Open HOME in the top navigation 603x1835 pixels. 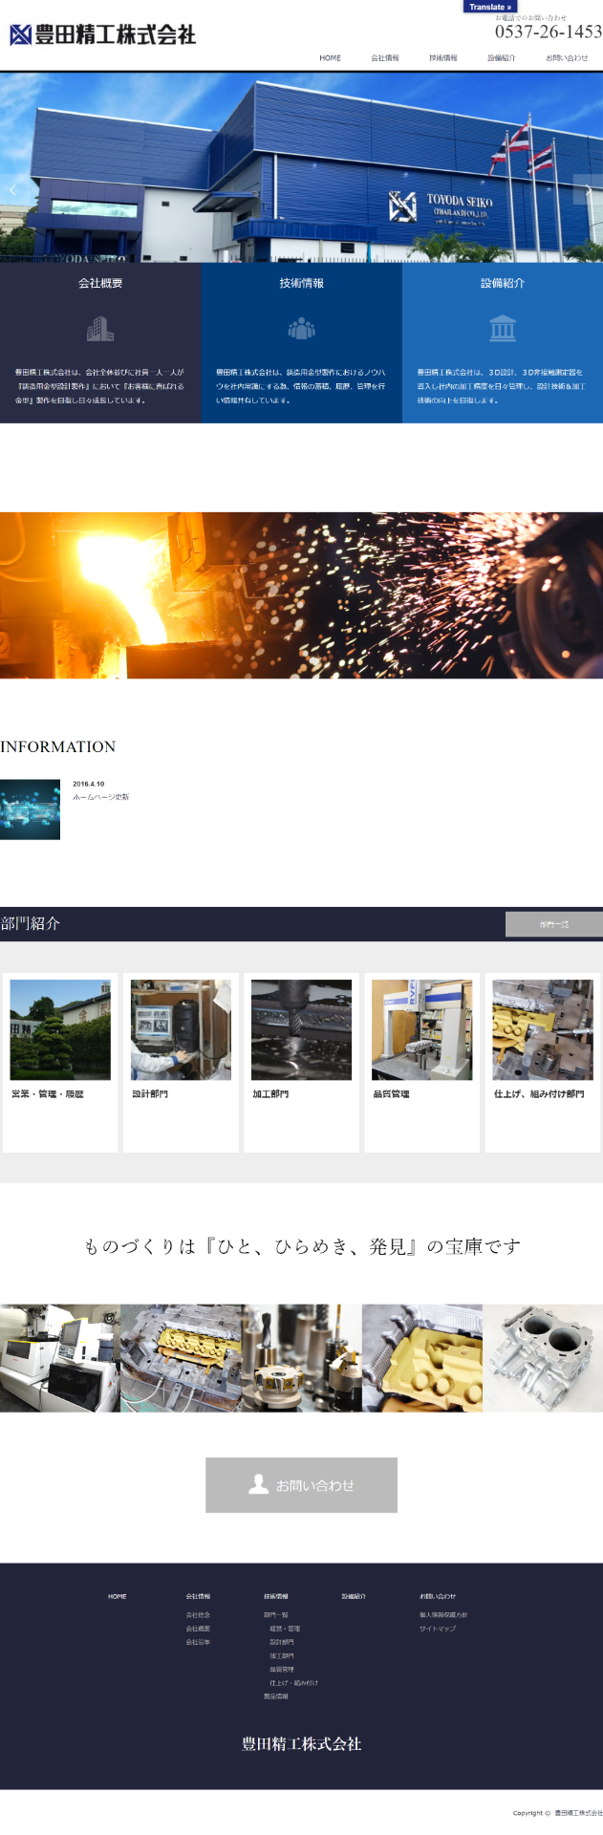click(x=330, y=58)
